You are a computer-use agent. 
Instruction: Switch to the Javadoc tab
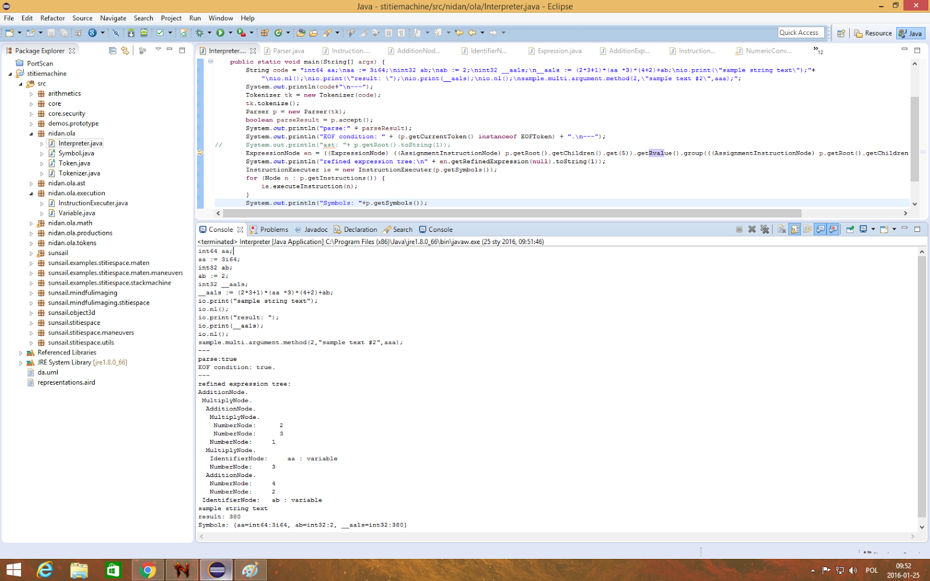(311, 229)
